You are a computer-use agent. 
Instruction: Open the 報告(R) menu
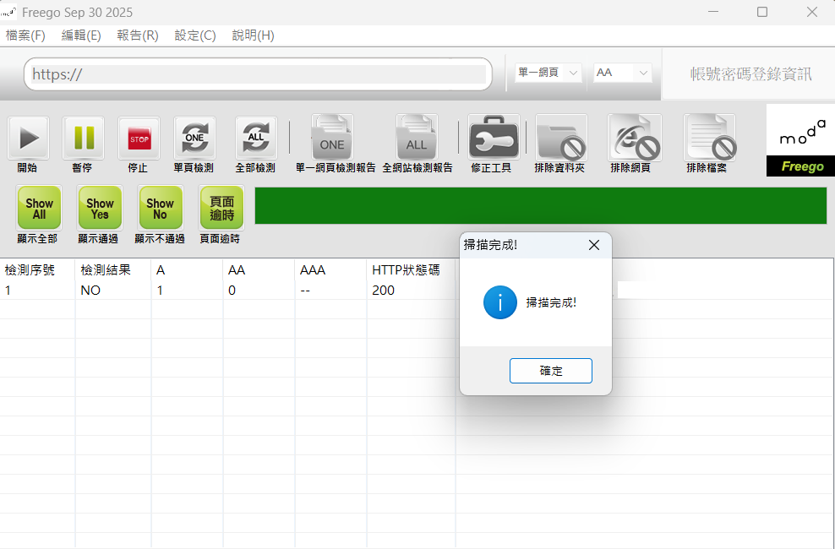138,35
